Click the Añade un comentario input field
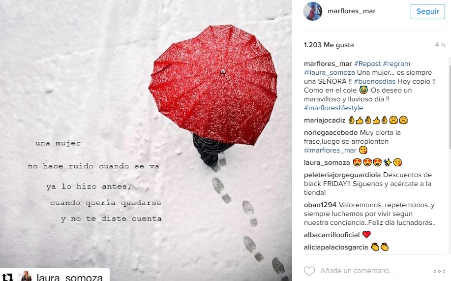Screen dimensions: 451x281 pyautogui.click(x=357, y=271)
